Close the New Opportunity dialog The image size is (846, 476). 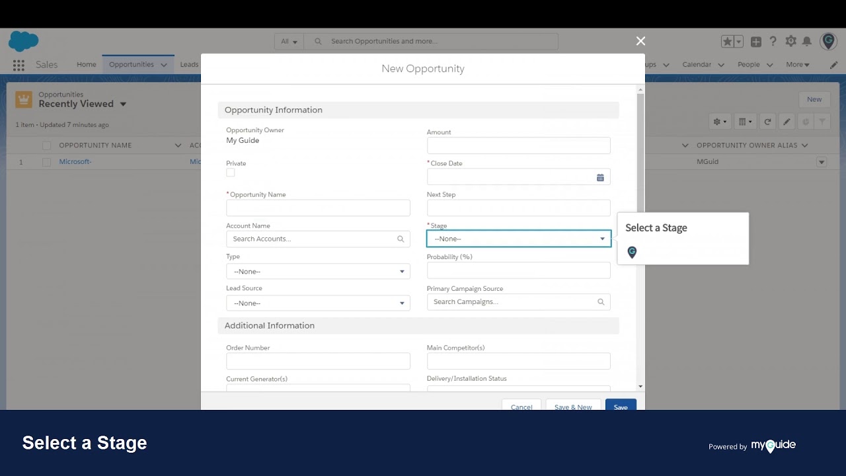pyautogui.click(x=640, y=41)
